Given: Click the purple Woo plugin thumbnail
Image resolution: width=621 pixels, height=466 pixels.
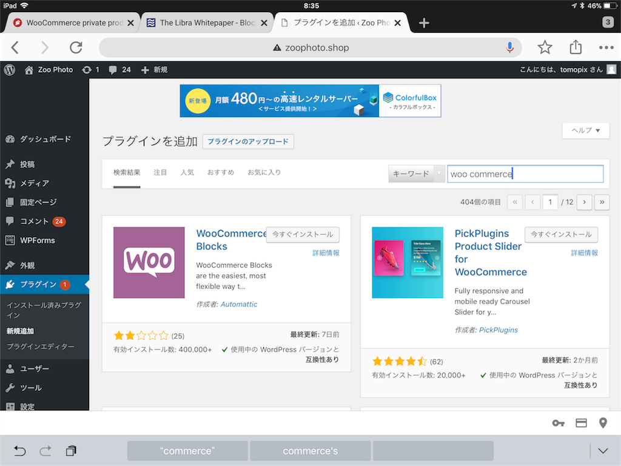Looking at the screenshot, I should [x=149, y=262].
